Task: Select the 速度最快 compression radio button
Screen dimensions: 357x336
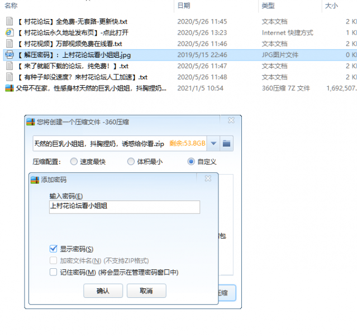Action: click(x=74, y=162)
